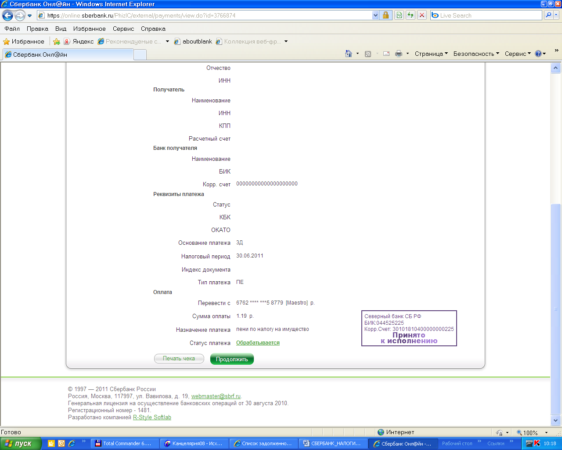Open the zoom level 100% control

point(532,432)
